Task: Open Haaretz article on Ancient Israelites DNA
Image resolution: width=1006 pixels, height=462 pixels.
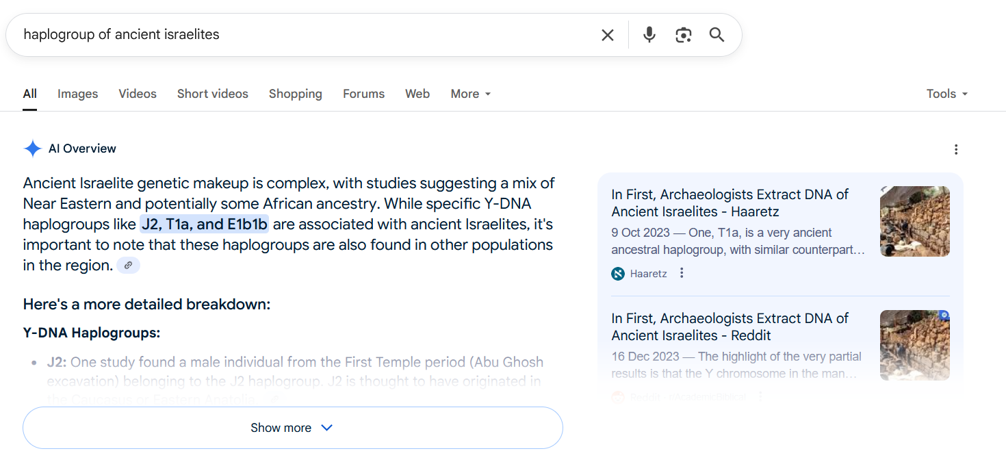Action: tap(730, 203)
